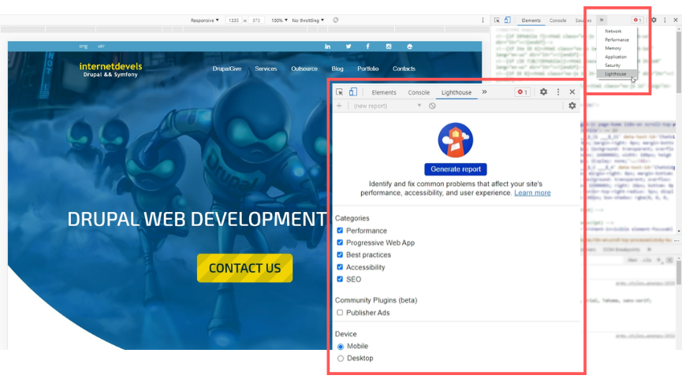682x379 pixels.
Task: Open three-dot menu in top DevTools bar
Action: (x=665, y=20)
